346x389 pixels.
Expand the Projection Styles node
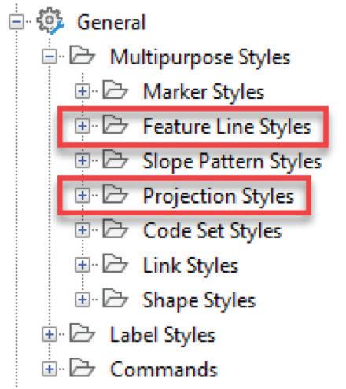[x=83, y=195]
